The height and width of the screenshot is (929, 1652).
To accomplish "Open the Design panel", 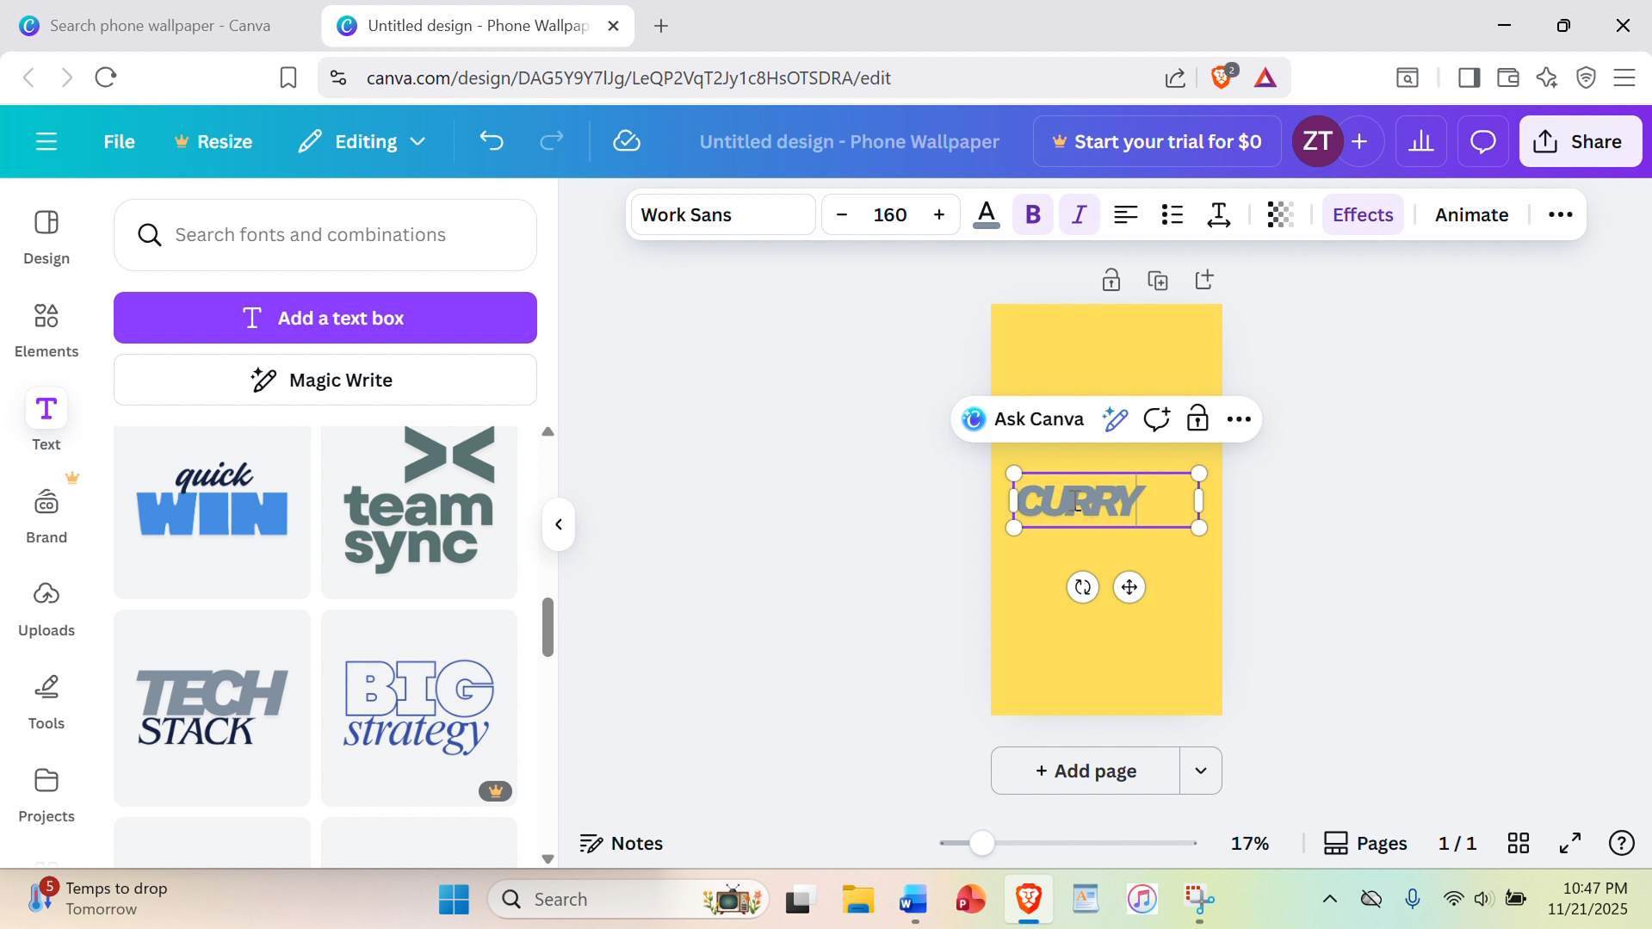I will 46,237.
